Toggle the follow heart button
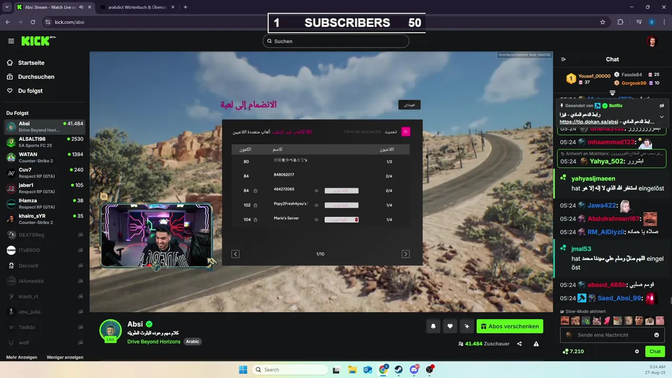This screenshot has width=672, height=378. pyautogui.click(x=450, y=326)
